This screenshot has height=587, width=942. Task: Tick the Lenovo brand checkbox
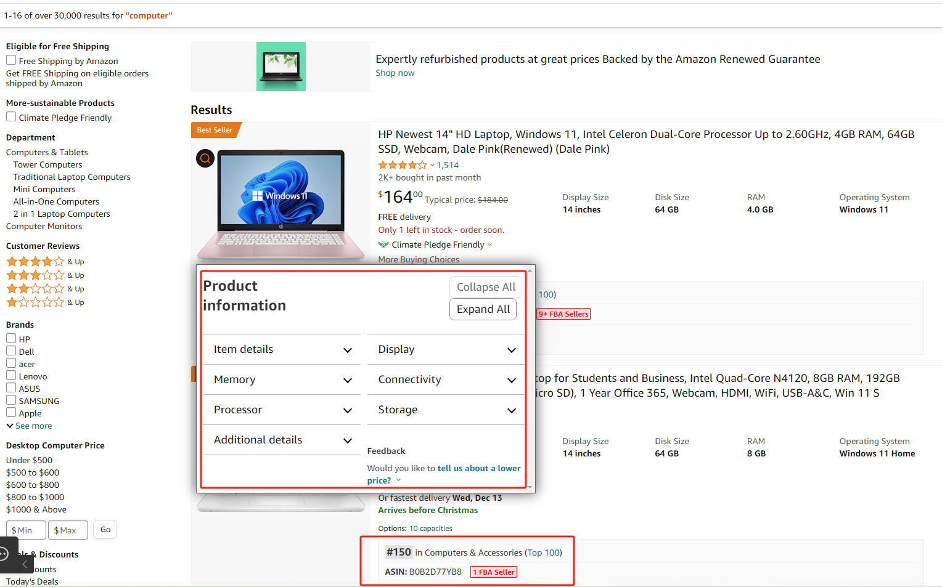[x=11, y=375]
